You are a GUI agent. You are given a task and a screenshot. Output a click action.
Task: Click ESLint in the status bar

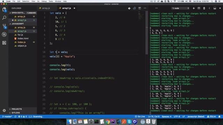tap(212, 117)
